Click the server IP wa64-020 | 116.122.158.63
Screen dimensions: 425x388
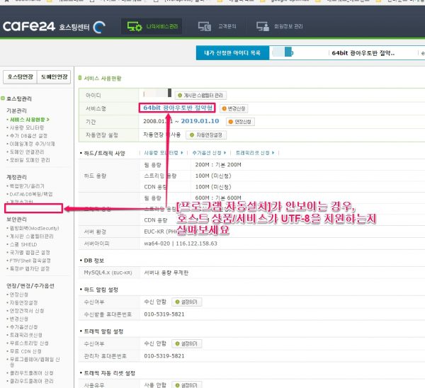[181, 244]
